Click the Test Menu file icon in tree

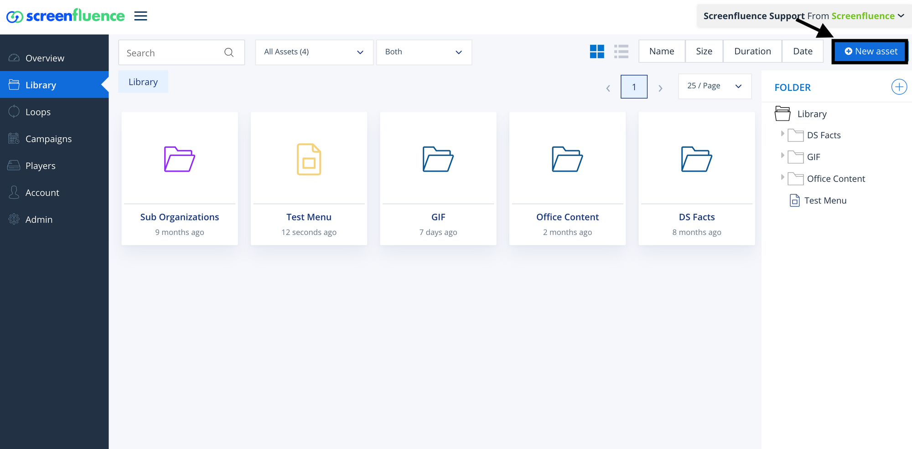click(795, 200)
